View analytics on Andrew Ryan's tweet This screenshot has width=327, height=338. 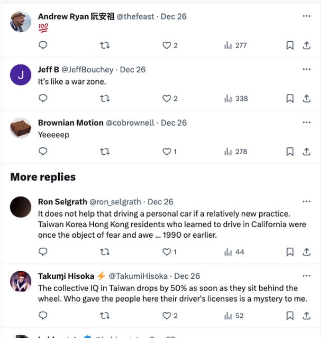[235, 45]
